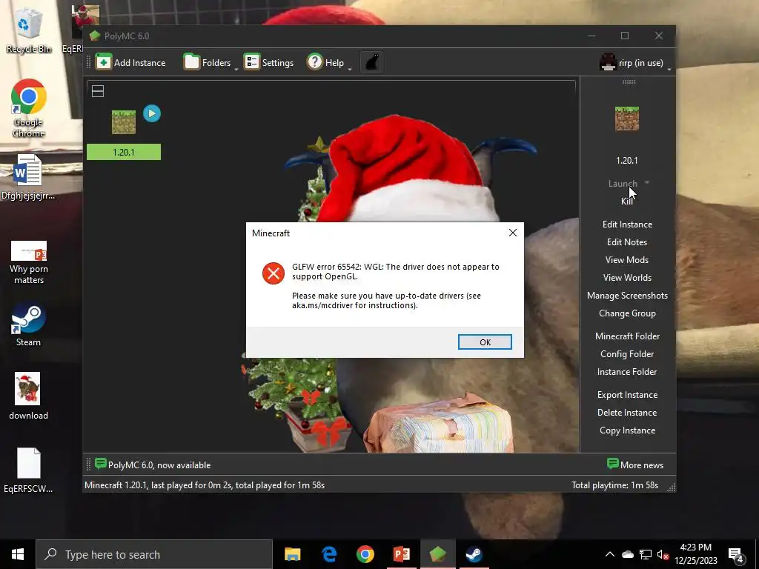Open Edit Notes
The image size is (759, 569).
[x=627, y=242]
